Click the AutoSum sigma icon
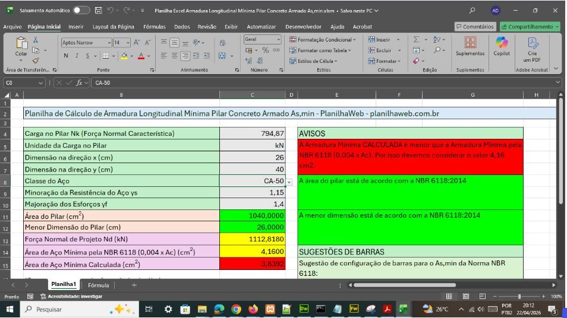567x318 pixels. point(417,39)
